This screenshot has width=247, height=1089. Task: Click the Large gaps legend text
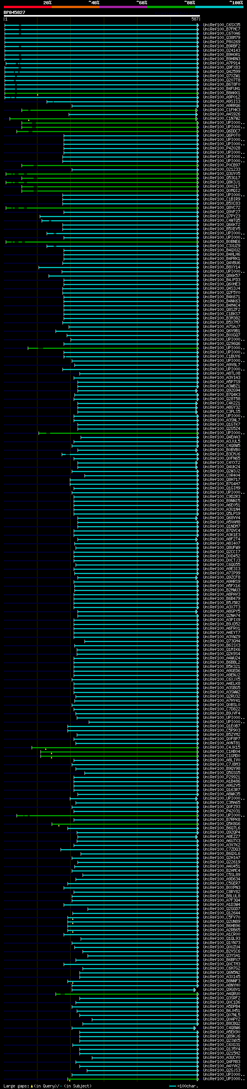[47, 1086]
